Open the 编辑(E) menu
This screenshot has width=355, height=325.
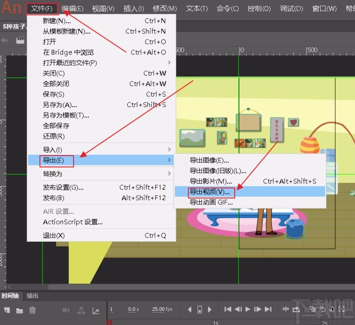(73, 9)
